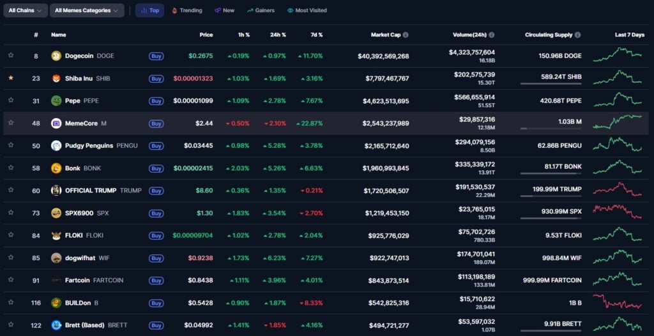This screenshot has width=654, height=336.
Task: Click the SPX6900 coin logo
Action: [x=56, y=213]
